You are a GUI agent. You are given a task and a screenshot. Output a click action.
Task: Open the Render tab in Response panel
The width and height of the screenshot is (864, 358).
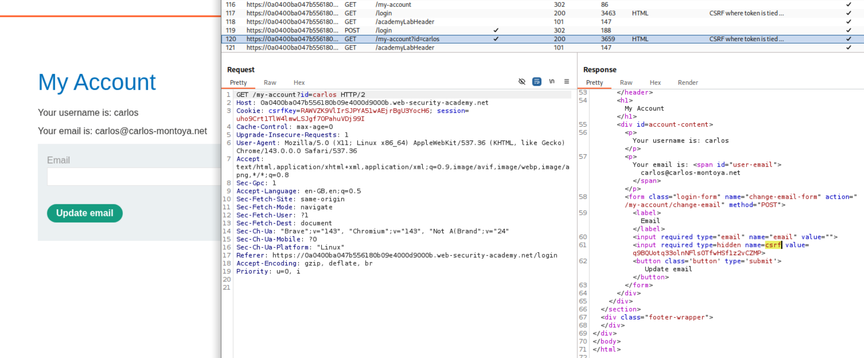tap(687, 83)
